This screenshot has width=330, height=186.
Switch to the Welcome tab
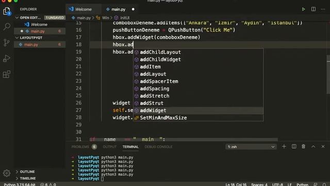(83, 9)
